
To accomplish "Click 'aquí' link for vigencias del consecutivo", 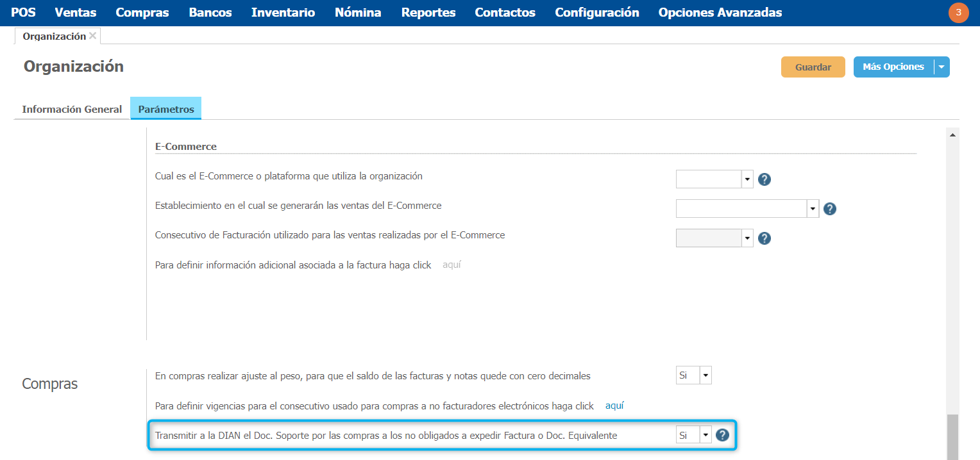I will pyautogui.click(x=614, y=406).
